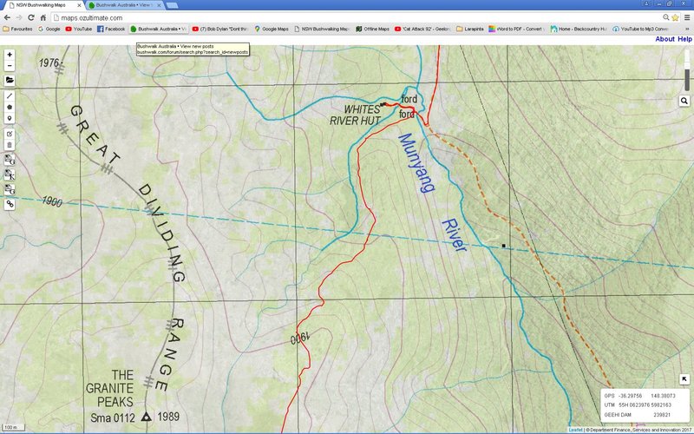This screenshot has height=434, width=694.
Task: Close the NSW Bushwalking Maps tab
Action: point(79,5)
